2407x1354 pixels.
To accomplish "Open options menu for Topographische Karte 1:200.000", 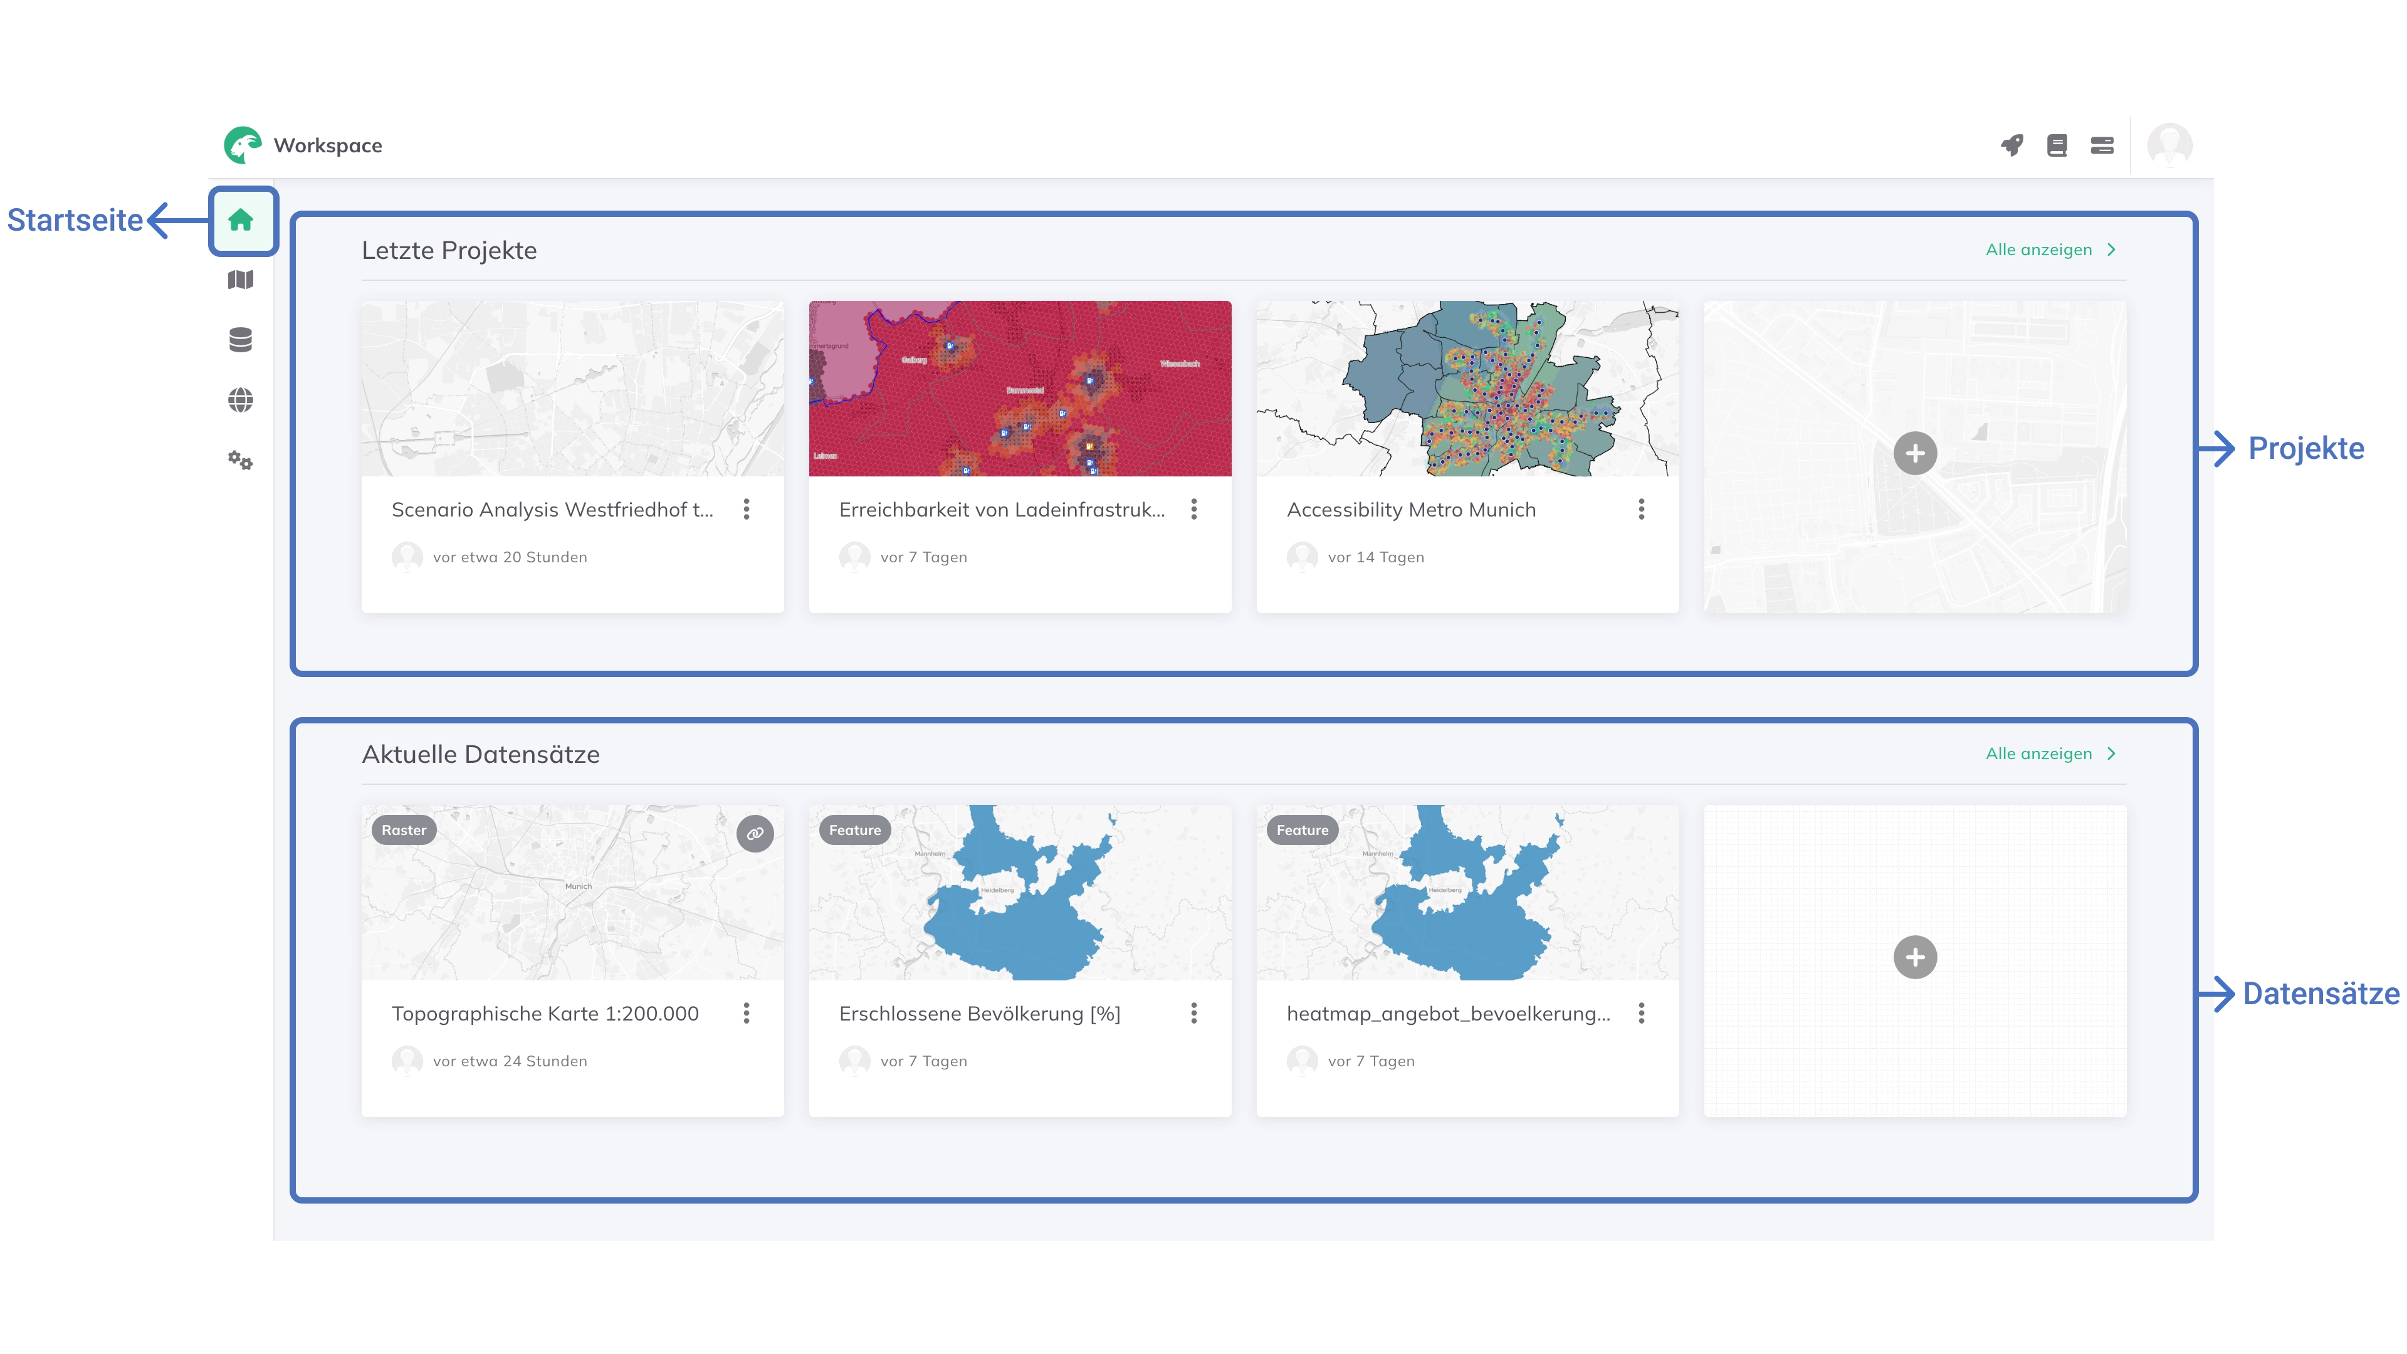I will (x=747, y=1013).
